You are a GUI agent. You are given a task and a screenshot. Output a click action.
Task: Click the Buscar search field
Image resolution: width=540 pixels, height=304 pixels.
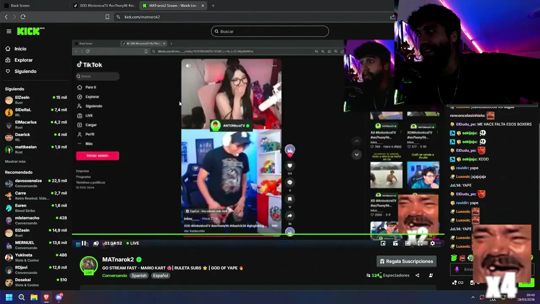pyautogui.click(x=270, y=31)
